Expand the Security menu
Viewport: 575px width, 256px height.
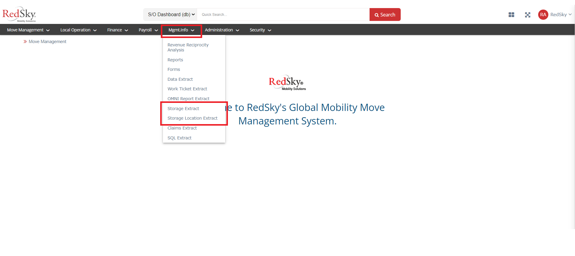(261, 30)
